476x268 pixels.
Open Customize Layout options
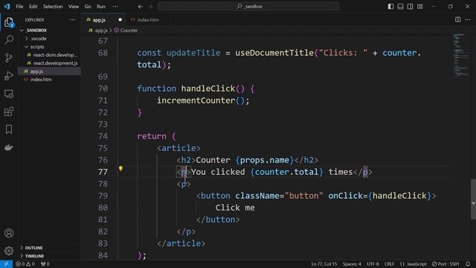click(x=419, y=7)
